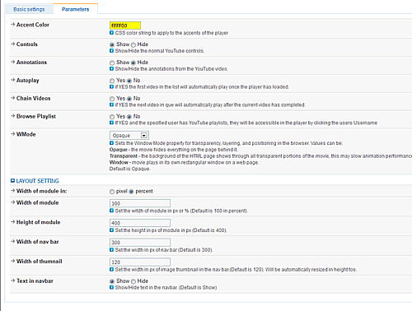Screen dimensions: 412x311
Task: Click arrow icon beside Text in navbar
Action: pyautogui.click(x=13, y=281)
